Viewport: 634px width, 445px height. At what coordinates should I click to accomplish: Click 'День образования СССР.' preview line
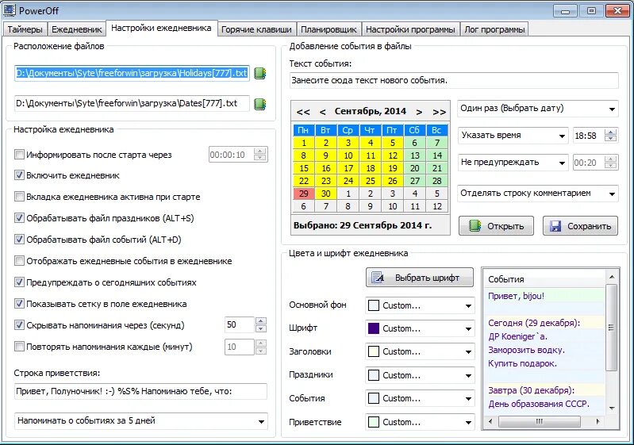pyautogui.click(x=539, y=404)
